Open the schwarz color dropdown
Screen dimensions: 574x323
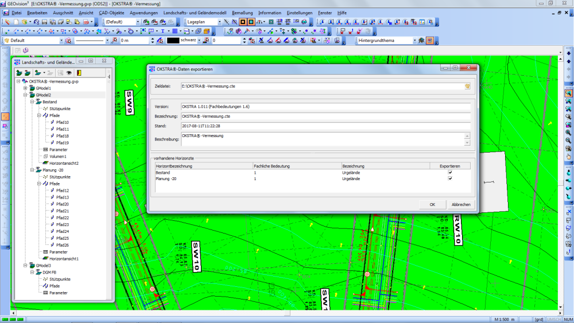[199, 41]
